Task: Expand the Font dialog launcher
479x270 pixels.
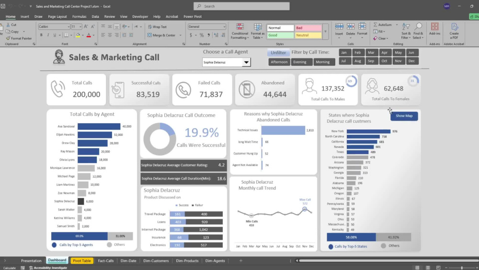Action: click(x=96, y=44)
